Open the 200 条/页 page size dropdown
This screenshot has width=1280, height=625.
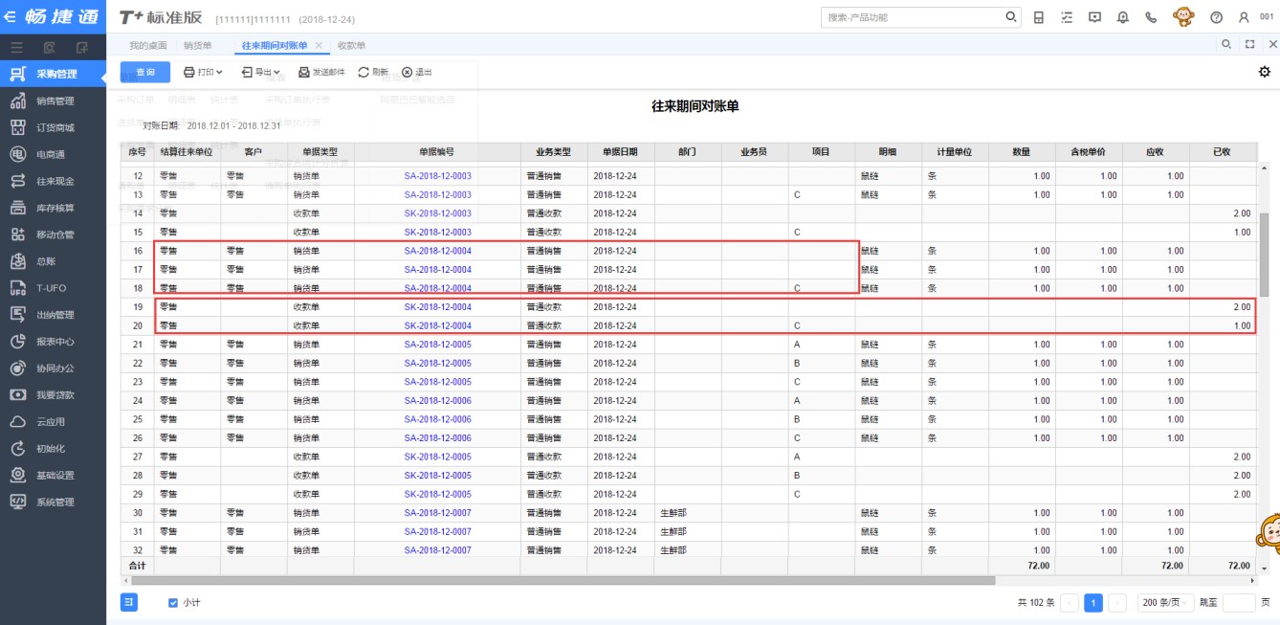pyautogui.click(x=1165, y=603)
